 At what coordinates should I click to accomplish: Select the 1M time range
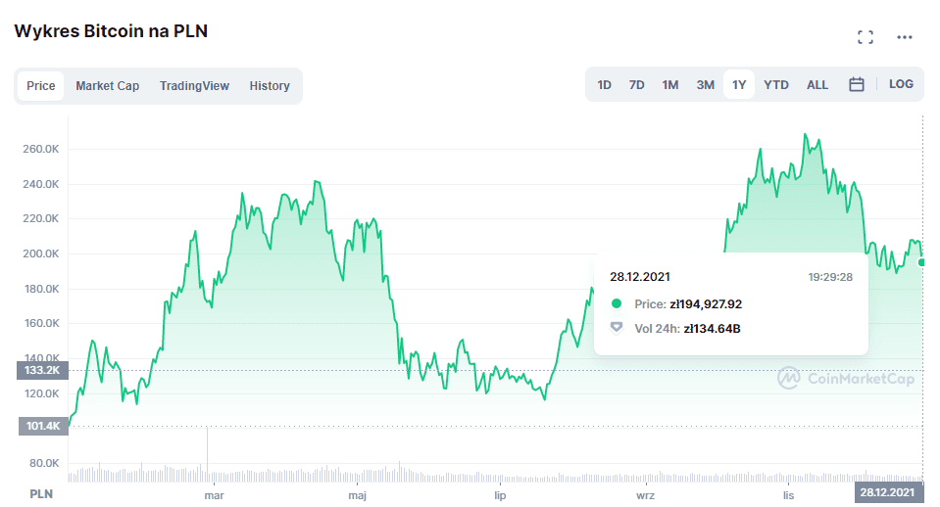tap(670, 85)
